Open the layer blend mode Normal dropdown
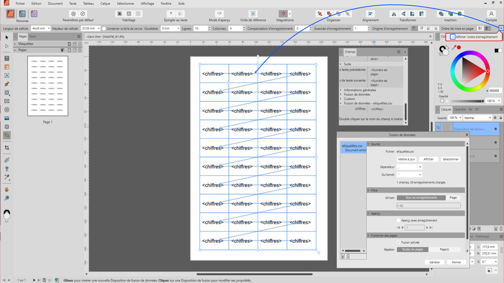Image resolution: width=504 pixels, height=283 pixels. pyautogui.click(x=478, y=118)
